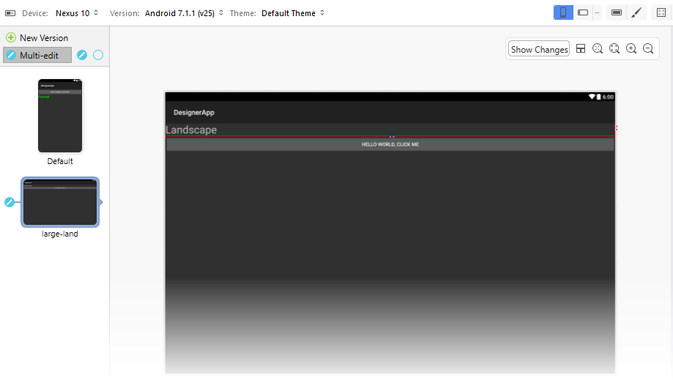Click the large-land label under thumbnail
This screenshot has width=673, height=386.
[x=60, y=234]
